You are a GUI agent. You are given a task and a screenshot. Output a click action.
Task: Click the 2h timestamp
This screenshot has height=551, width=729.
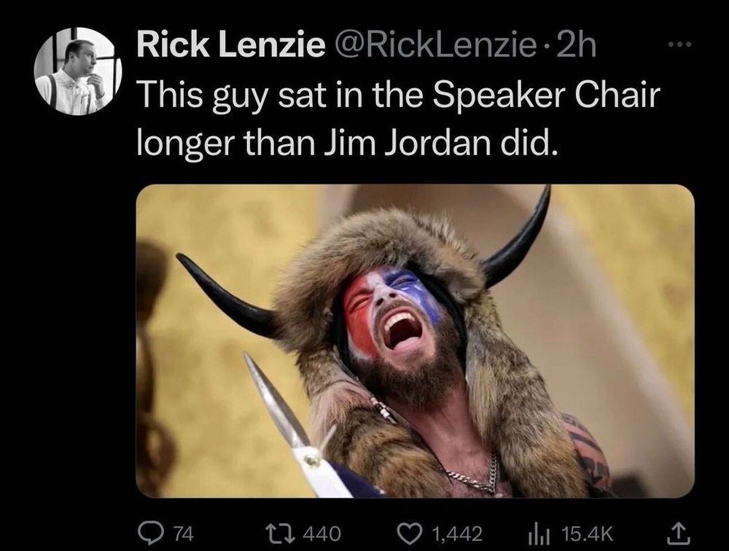[x=576, y=45]
